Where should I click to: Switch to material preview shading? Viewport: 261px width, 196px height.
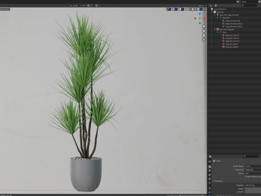pos(195,9)
